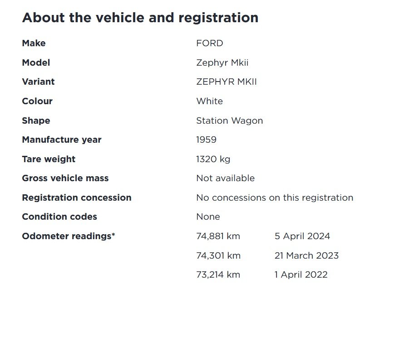Viewport: 394px width, 337px height.
Task: Select 'No concessions on this registration' text
Action: point(275,198)
